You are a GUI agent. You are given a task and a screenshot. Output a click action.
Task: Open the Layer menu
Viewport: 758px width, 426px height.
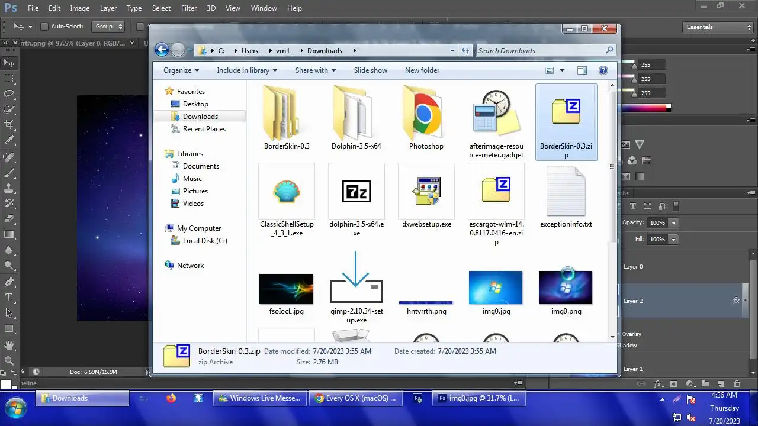click(108, 8)
